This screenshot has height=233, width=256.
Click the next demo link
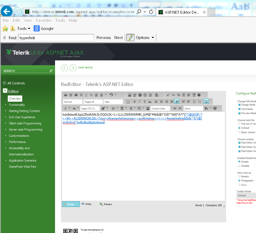click(x=86, y=67)
